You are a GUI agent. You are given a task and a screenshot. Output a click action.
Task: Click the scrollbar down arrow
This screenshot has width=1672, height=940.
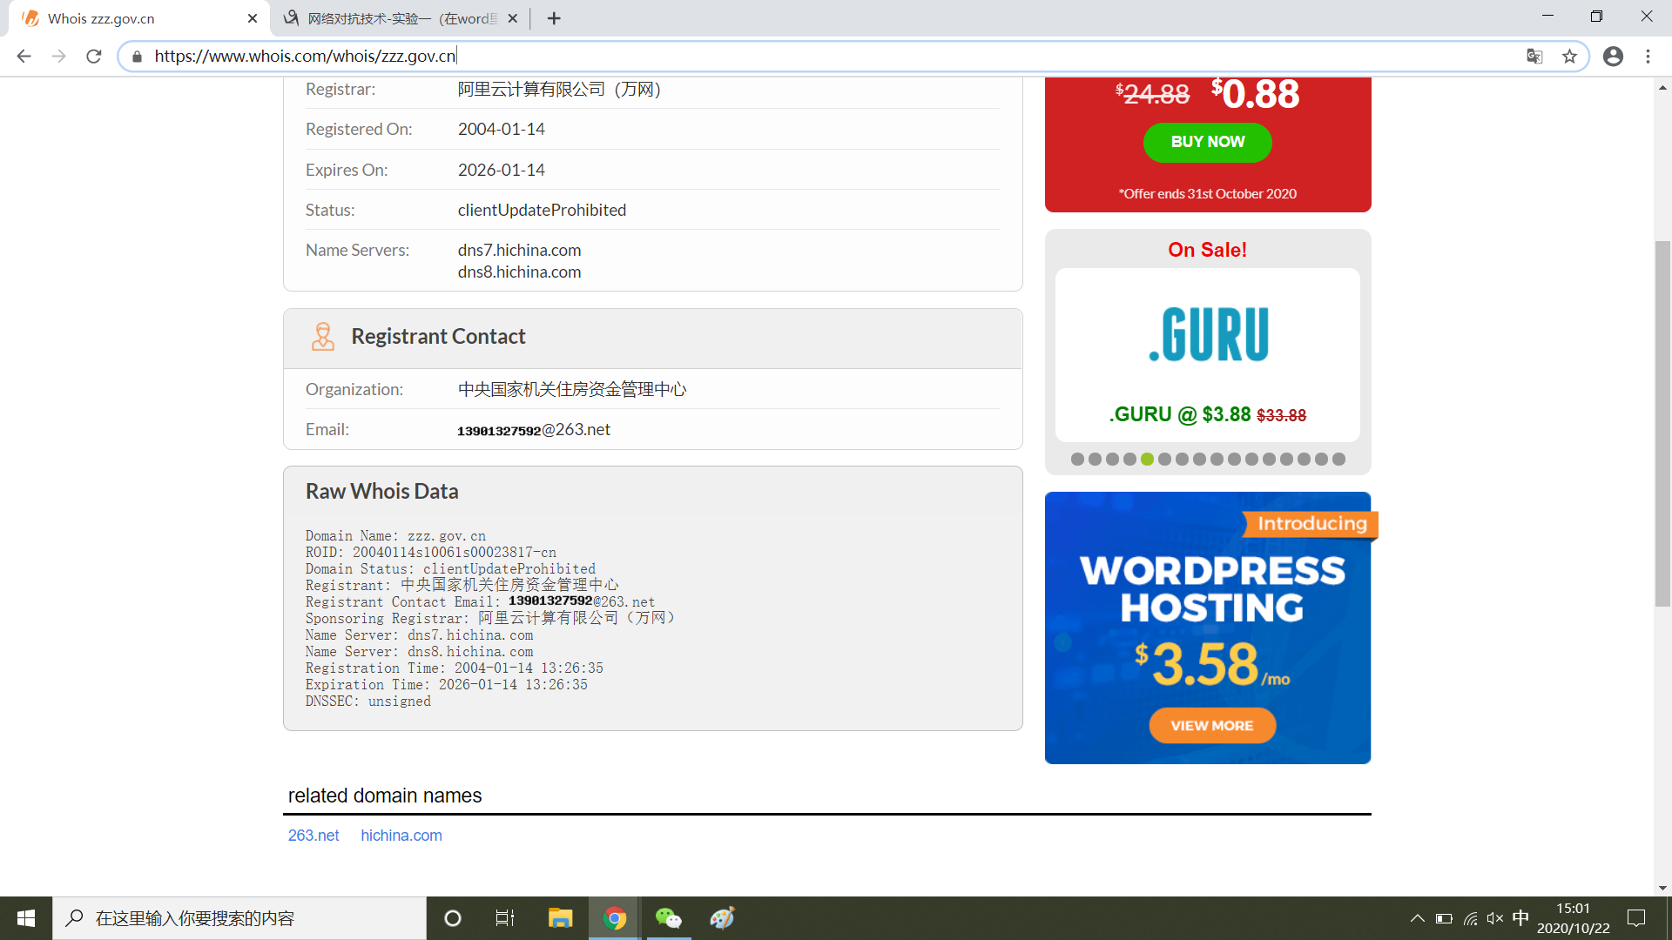(1662, 888)
